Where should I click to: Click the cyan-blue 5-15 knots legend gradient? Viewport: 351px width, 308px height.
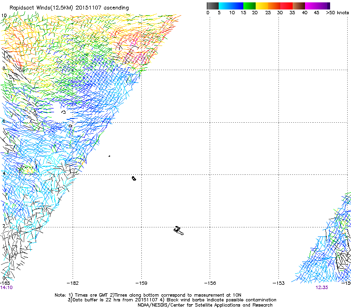tap(231, 6)
